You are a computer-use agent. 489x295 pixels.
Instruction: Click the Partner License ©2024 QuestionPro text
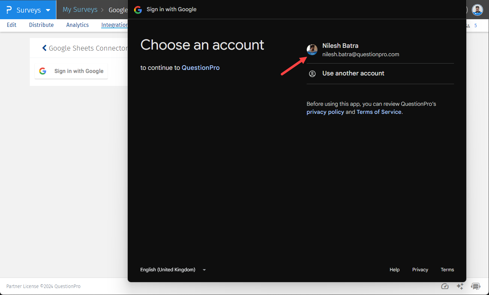(43, 286)
